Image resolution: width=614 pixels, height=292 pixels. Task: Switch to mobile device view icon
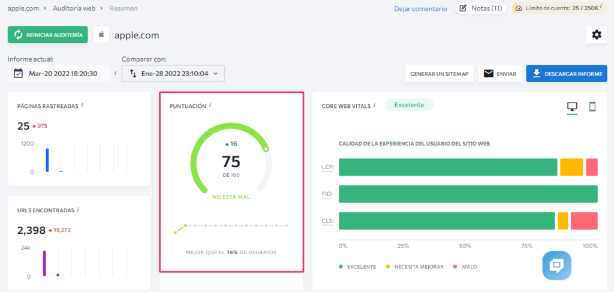(592, 107)
